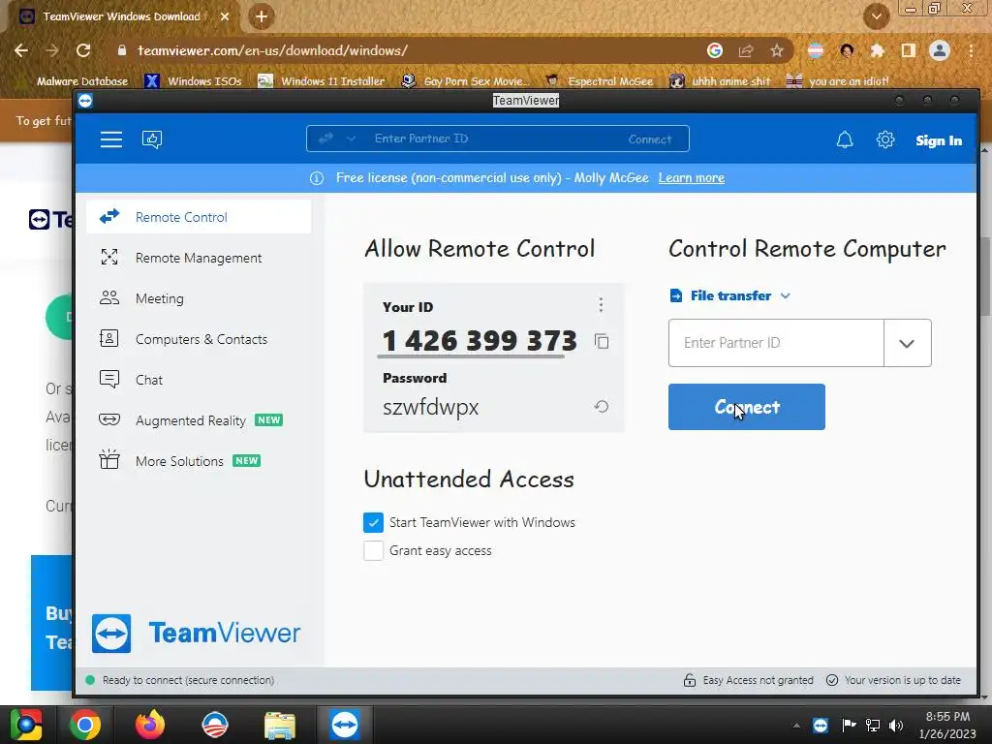Click the Computers & Contacts book icon

point(108,338)
